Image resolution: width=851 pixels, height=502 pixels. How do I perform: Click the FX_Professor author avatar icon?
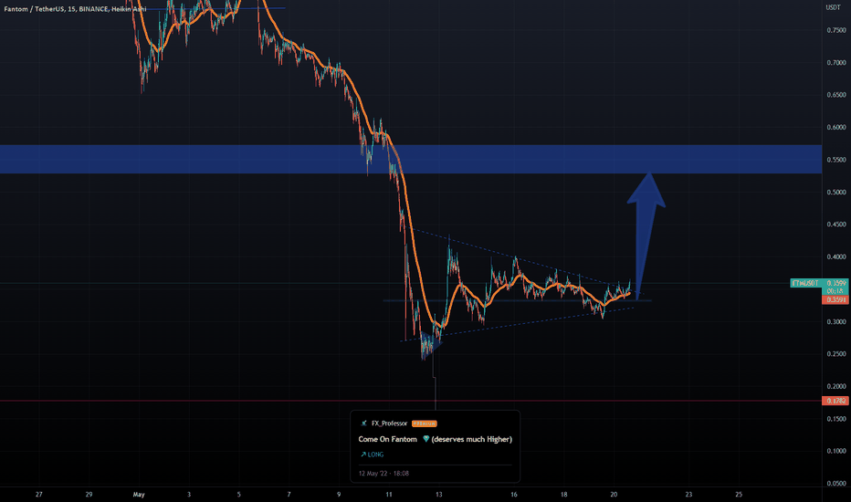coord(363,424)
